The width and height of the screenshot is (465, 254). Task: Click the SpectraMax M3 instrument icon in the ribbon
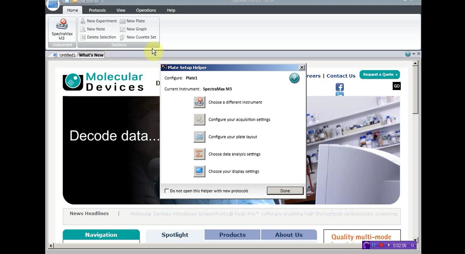click(62, 24)
